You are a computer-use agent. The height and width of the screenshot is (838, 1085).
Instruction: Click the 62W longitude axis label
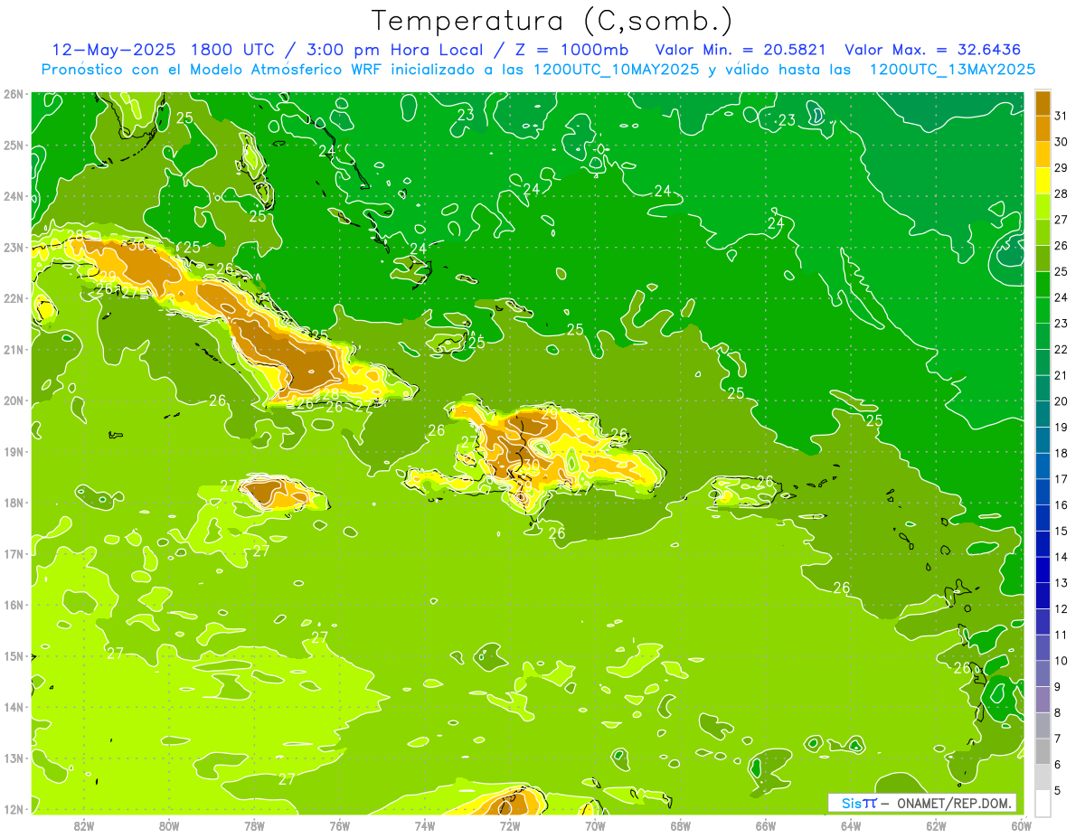(936, 825)
